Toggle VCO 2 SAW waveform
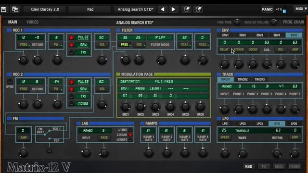Viewport: 308px width, 173px height. (71, 89)
